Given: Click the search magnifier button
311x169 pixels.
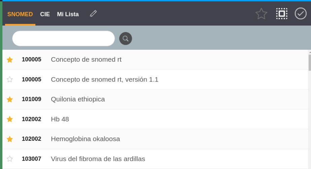Looking at the screenshot, I should [x=126, y=38].
